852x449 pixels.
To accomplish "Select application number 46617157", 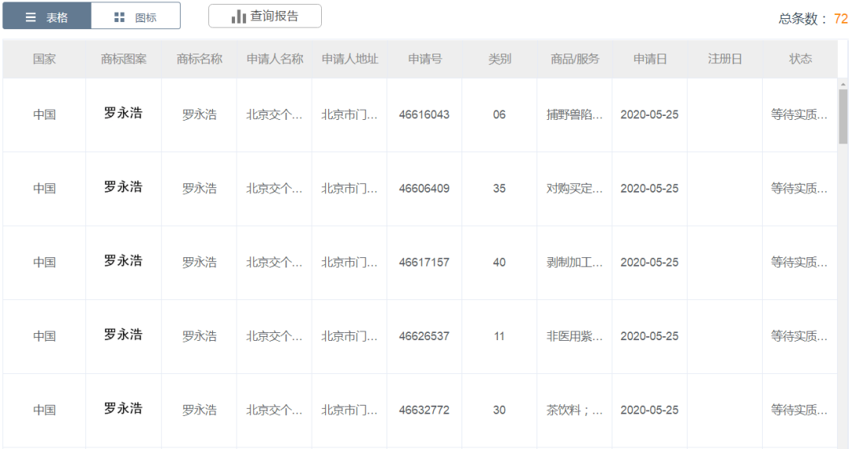I will click(x=424, y=263).
